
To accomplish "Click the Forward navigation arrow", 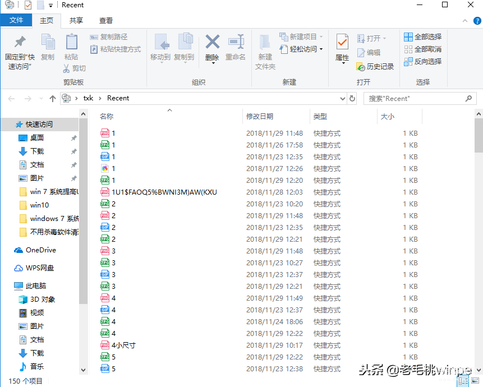I will pos(27,99).
